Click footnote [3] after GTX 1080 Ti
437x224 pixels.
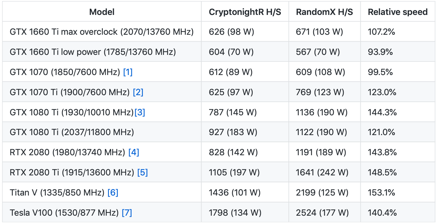140,113
